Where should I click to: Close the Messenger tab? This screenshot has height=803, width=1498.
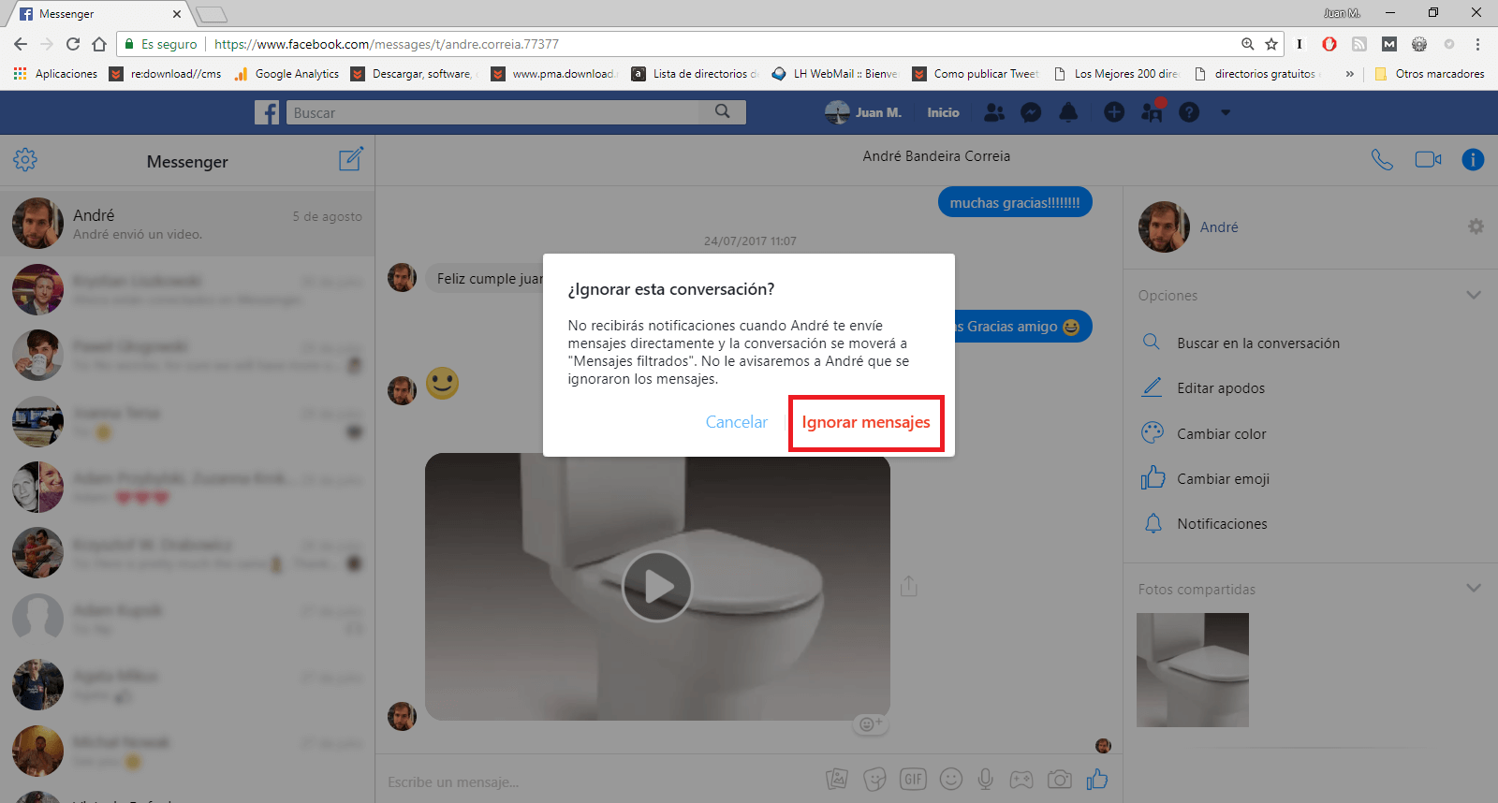pos(177,14)
